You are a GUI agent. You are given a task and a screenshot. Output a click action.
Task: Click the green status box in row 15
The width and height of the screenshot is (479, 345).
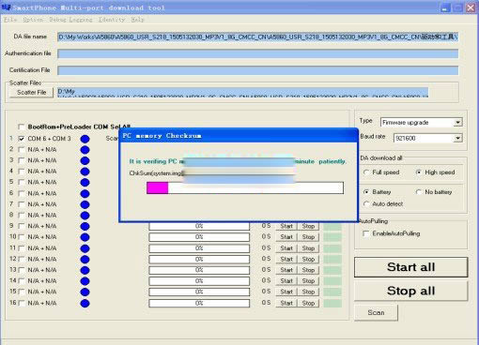(332, 292)
